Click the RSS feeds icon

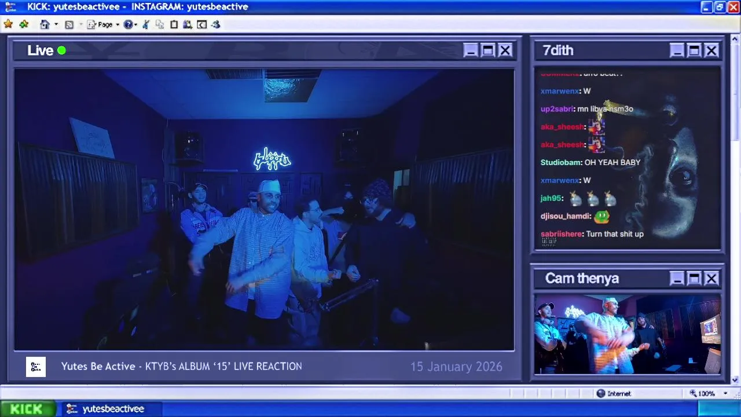tap(69, 24)
